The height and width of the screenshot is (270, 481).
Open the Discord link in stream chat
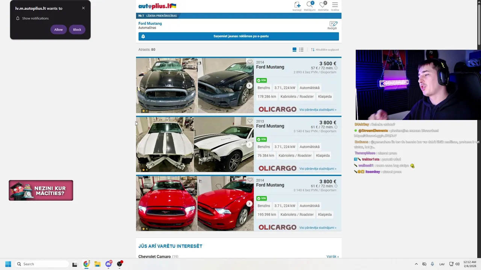(375, 136)
